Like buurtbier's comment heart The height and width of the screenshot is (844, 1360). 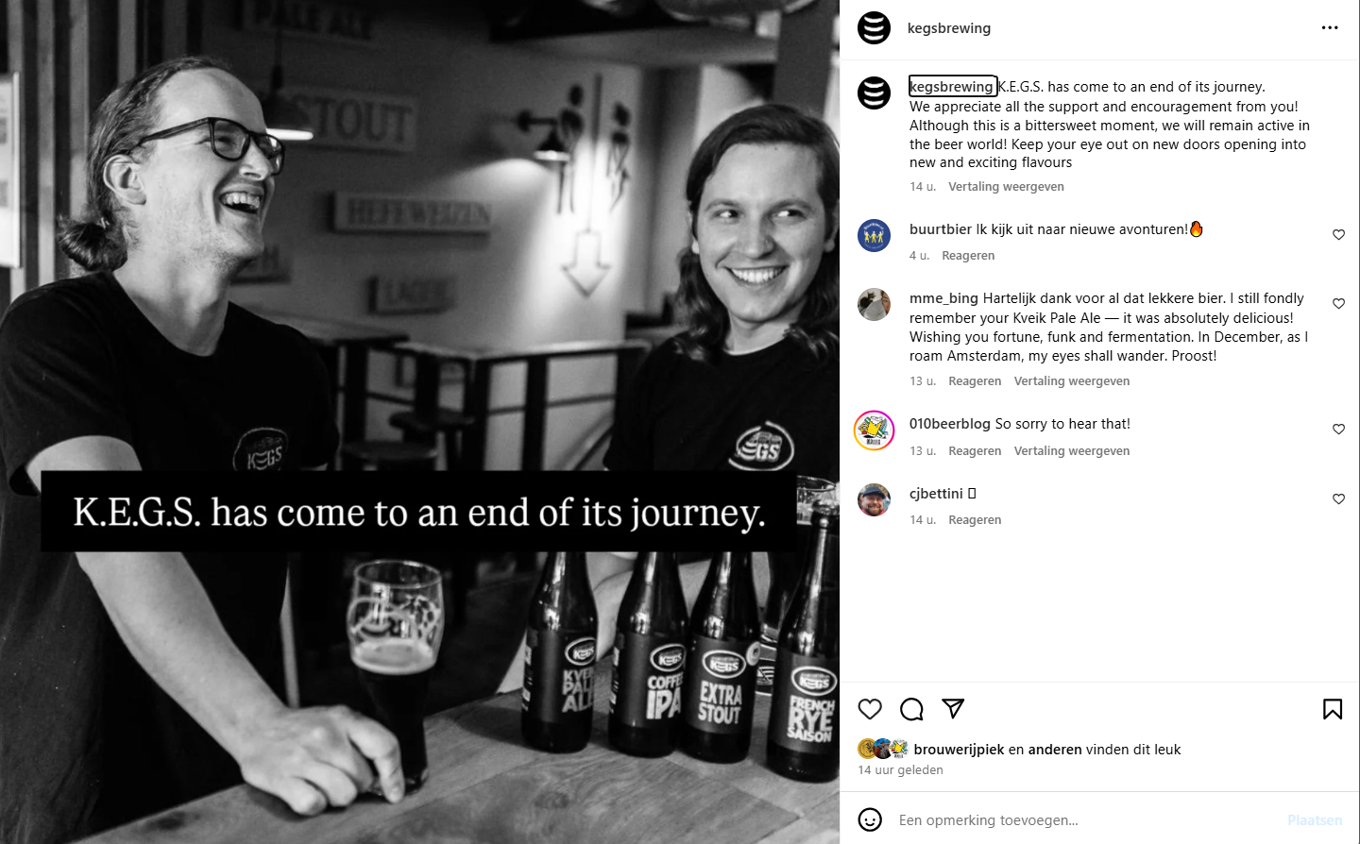(x=1338, y=234)
